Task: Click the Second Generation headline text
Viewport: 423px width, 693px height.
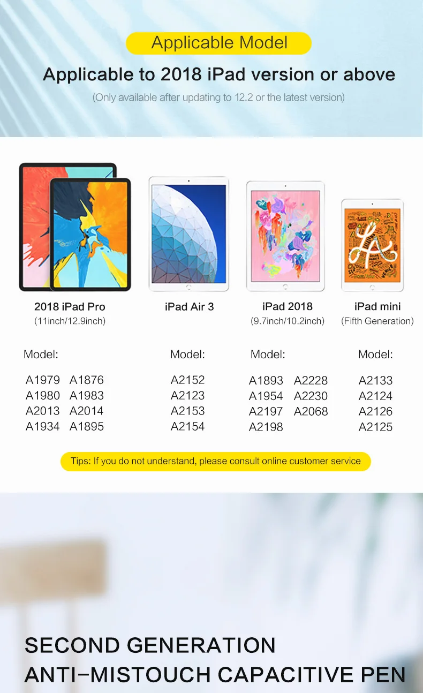Action: point(150,645)
